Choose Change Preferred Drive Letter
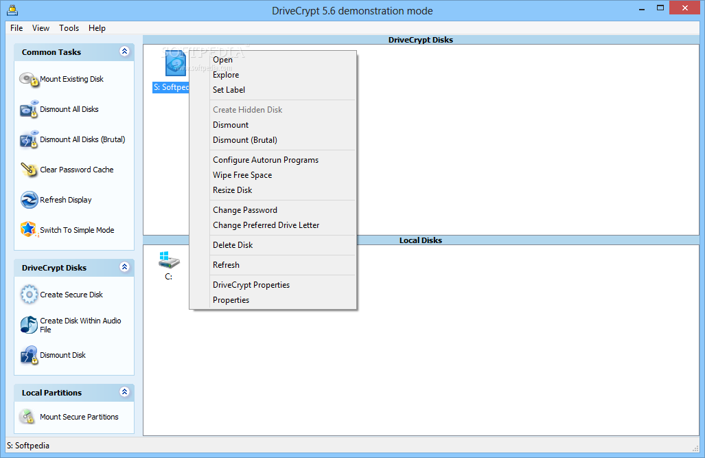The width and height of the screenshot is (705, 458). [x=273, y=225]
